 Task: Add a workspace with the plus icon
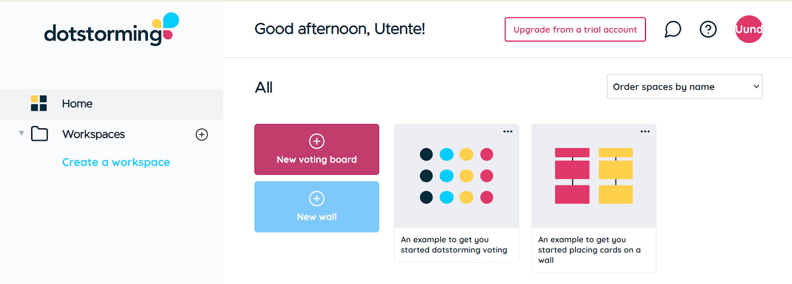coord(202,134)
